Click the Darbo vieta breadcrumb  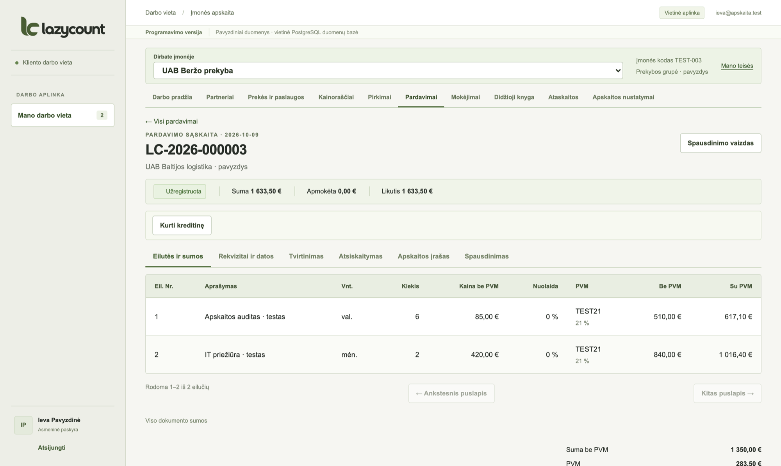coord(160,12)
